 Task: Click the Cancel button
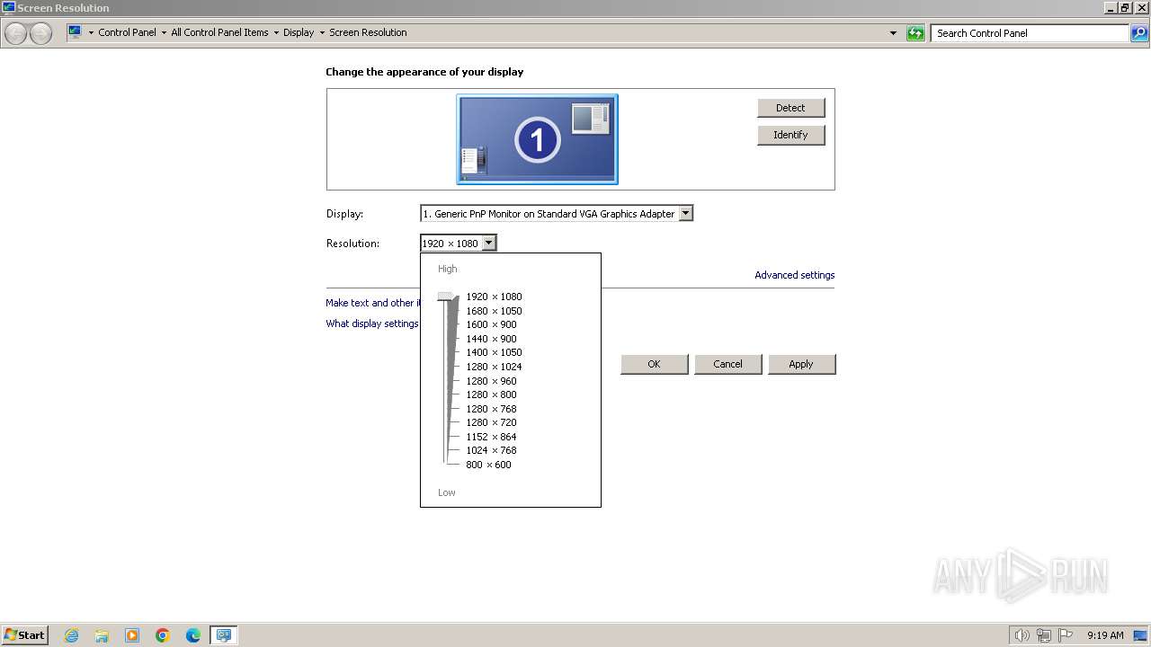727,364
